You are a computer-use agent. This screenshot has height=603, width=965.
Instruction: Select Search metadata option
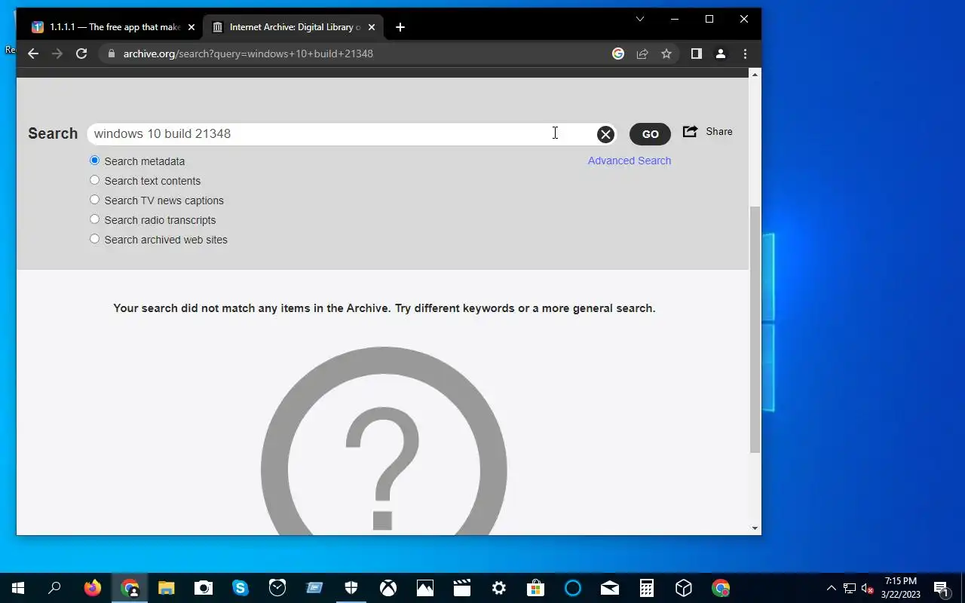(x=94, y=161)
